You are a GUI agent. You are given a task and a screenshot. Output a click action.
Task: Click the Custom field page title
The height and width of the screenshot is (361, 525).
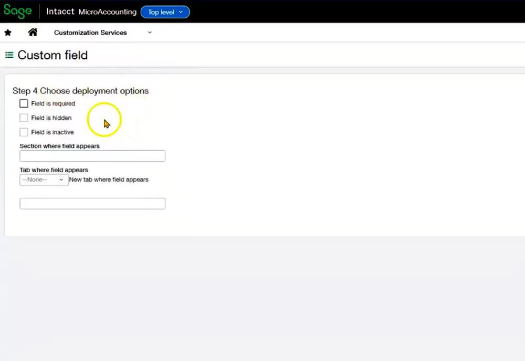click(x=52, y=55)
